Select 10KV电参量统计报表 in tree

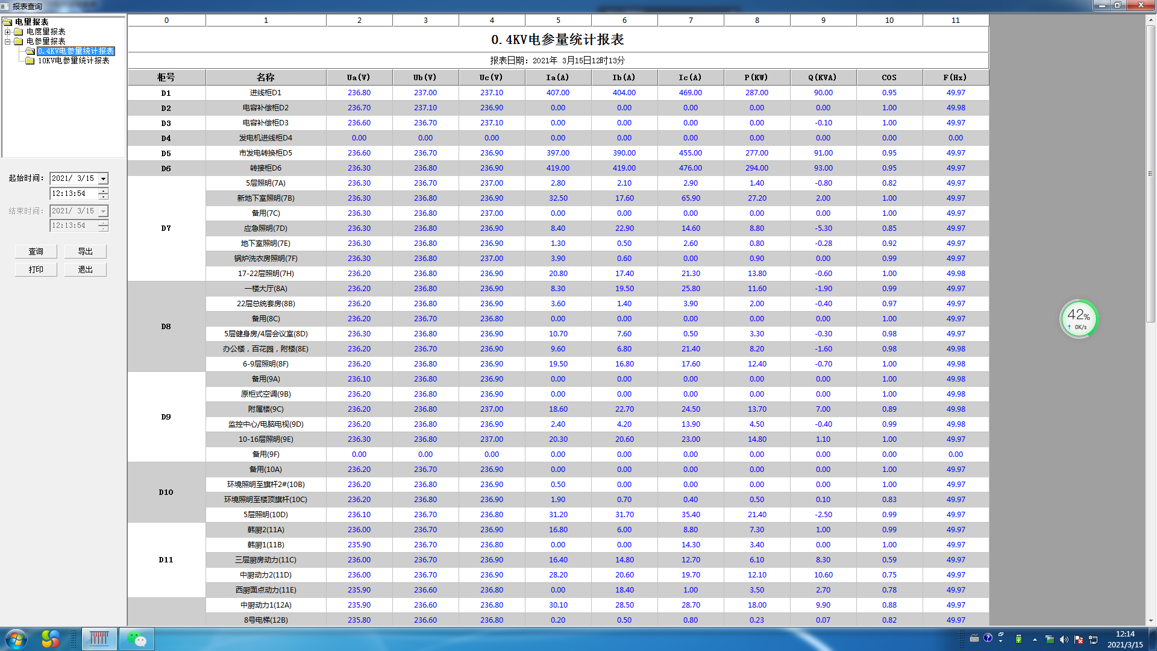point(74,61)
